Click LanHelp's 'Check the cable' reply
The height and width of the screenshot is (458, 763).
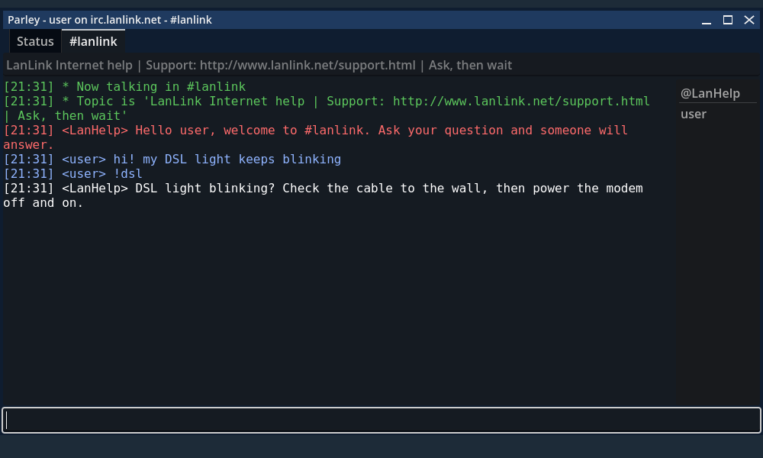pos(323,195)
